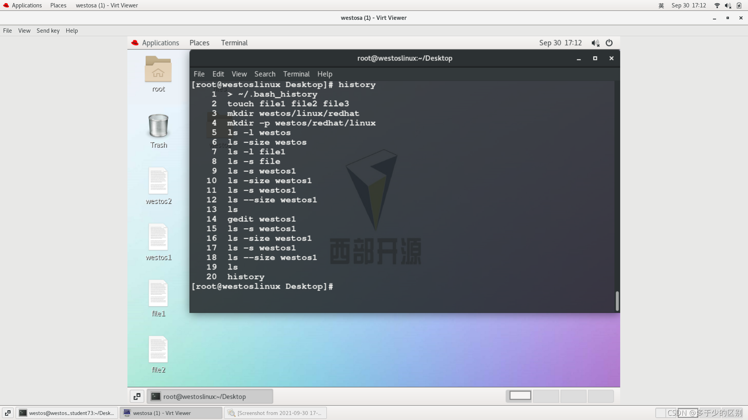Click the host Wi-Fi status icon
The height and width of the screenshot is (420, 748).
[x=717, y=5]
